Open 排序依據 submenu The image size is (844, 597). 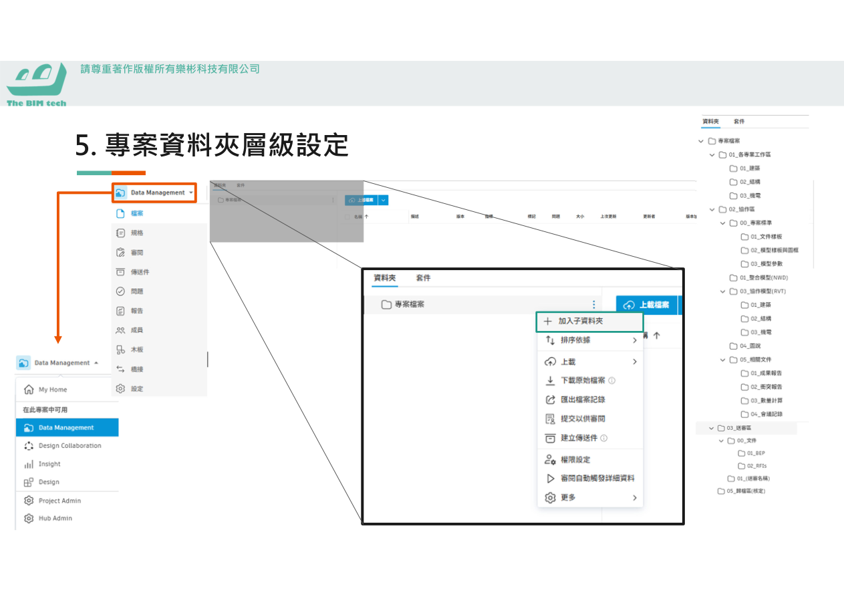pyautogui.click(x=589, y=340)
